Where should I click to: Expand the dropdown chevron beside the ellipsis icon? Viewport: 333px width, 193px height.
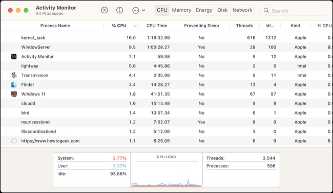point(143,10)
